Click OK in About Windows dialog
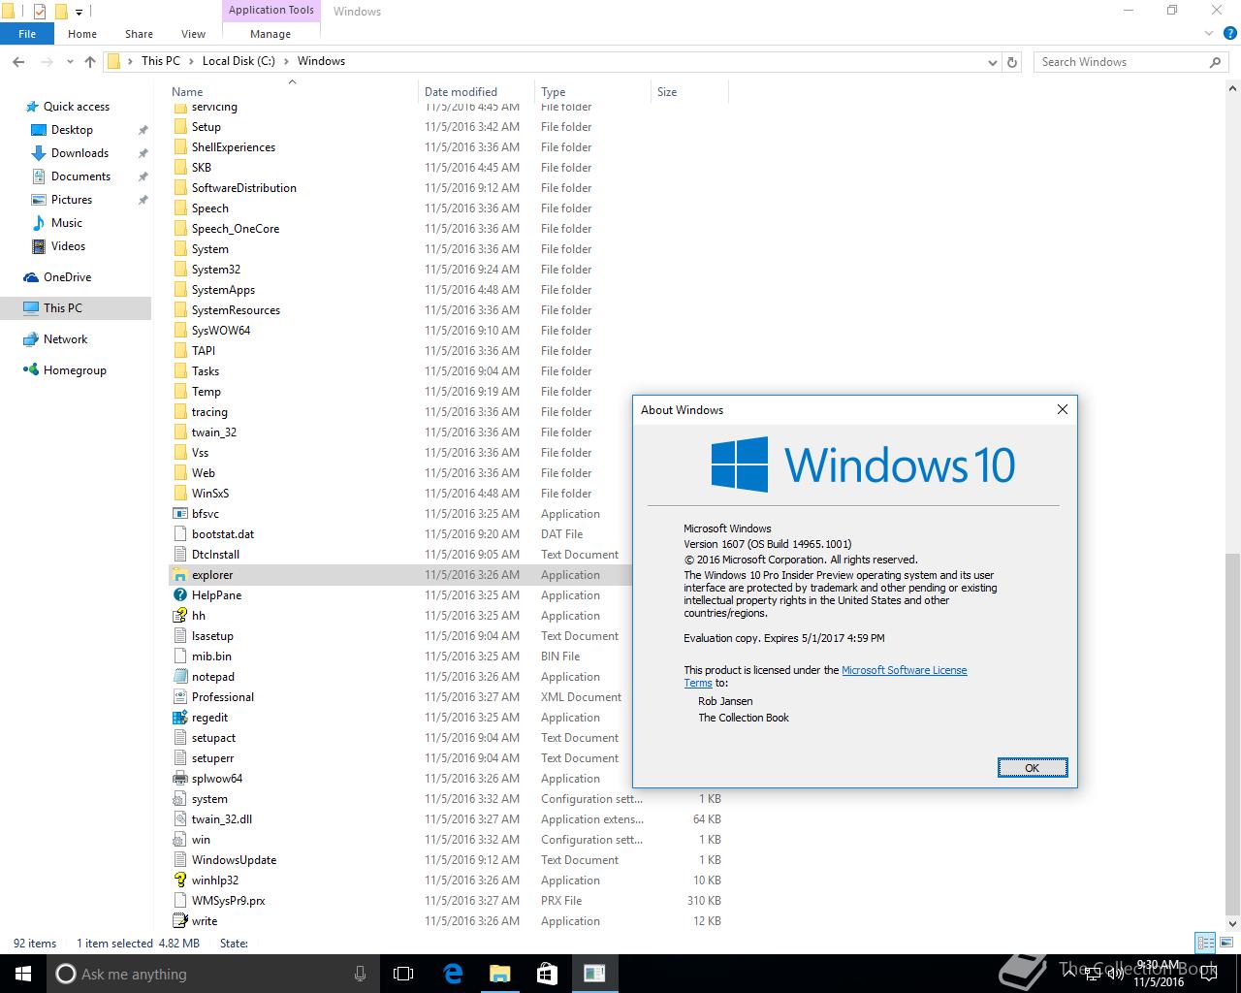The width and height of the screenshot is (1241, 993). click(1033, 768)
